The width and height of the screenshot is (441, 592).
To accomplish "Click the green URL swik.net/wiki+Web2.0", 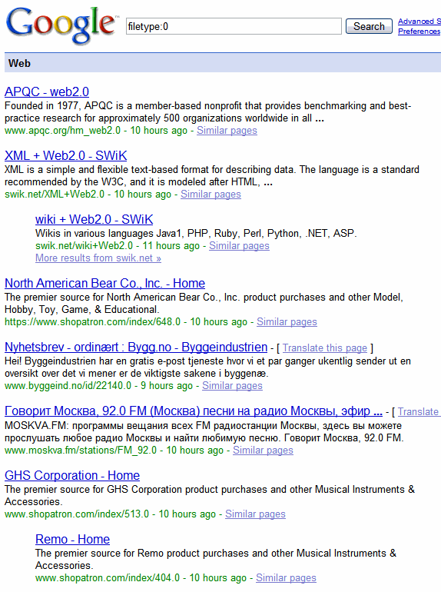I will coord(84,246).
